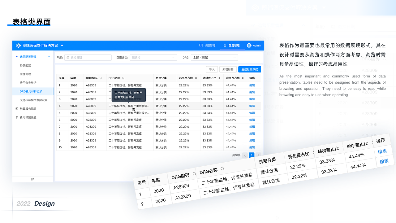Viewport: 396px width, 223px height.
Task: Click the truncated DRG名称 cell in row 5
Action: (129, 113)
